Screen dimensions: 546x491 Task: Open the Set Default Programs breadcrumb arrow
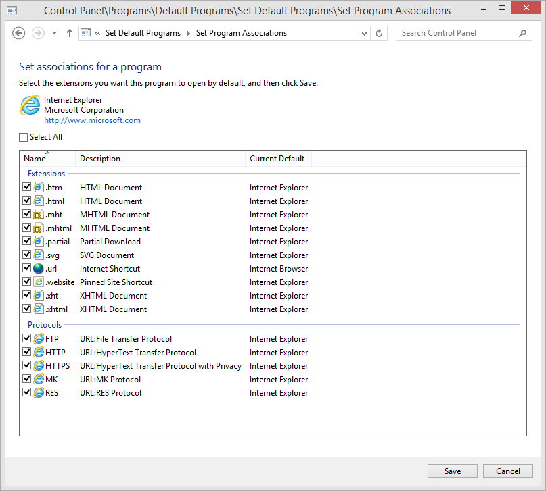(188, 33)
